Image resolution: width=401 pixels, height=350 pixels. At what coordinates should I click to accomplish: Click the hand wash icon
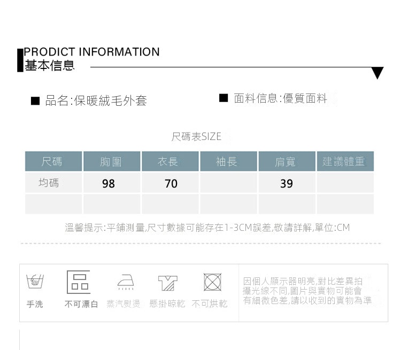35,281
